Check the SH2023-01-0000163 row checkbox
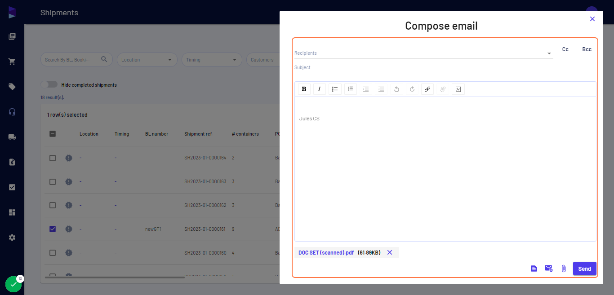The image size is (614, 295). [x=53, y=182]
